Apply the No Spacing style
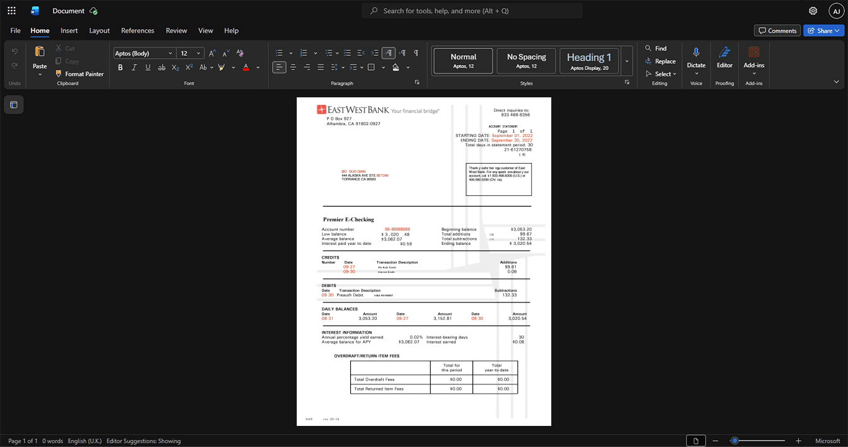This screenshot has height=447, width=848. (x=526, y=61)
